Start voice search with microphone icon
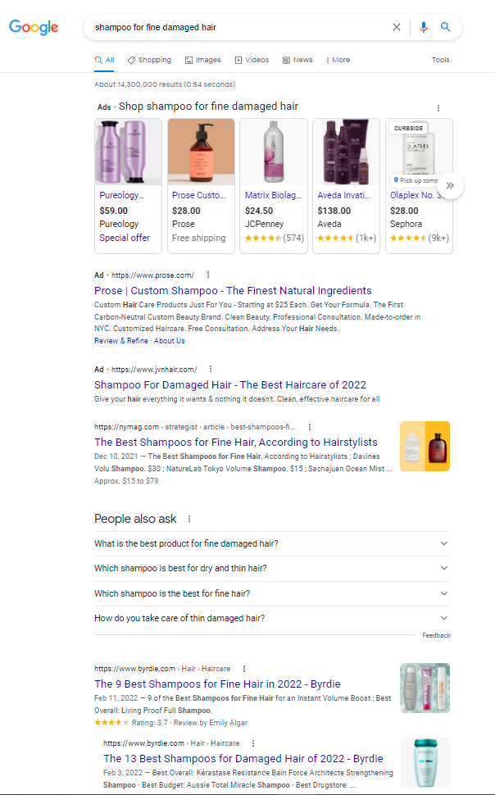The image size is (495, 795). pos(424,27)
